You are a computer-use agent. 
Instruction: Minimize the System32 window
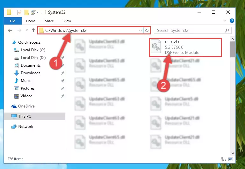click(199, 12)
